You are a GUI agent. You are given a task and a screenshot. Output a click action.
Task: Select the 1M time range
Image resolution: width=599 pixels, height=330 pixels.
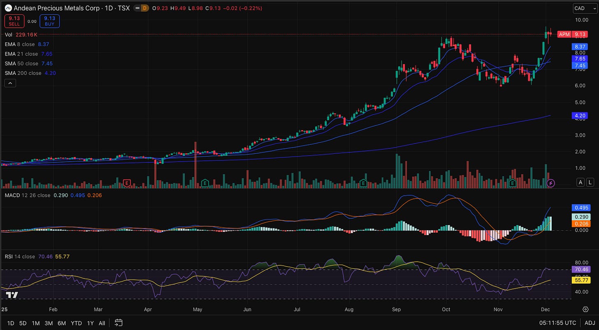coord(36,323)
